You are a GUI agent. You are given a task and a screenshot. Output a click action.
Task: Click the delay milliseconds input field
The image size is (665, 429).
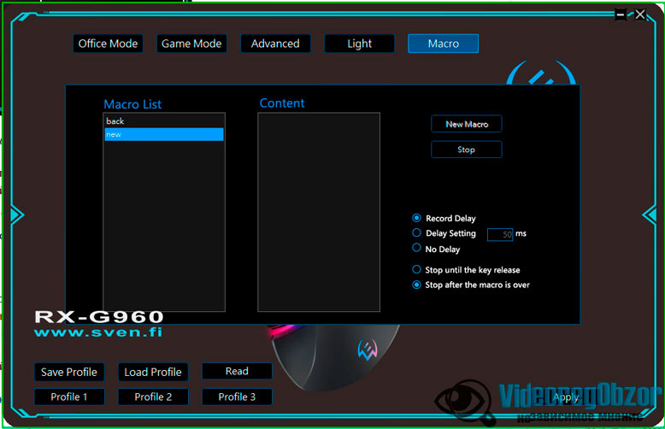[x=500, y=234]
